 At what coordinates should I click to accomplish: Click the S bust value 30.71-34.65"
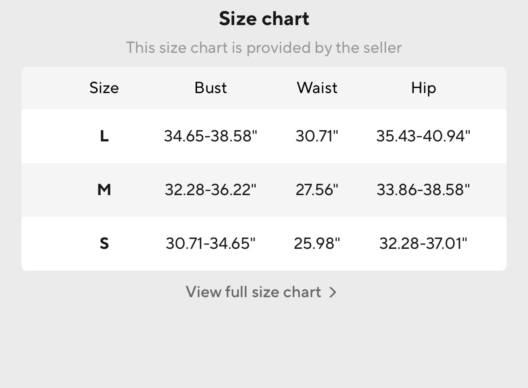click(x=210, y=244)
